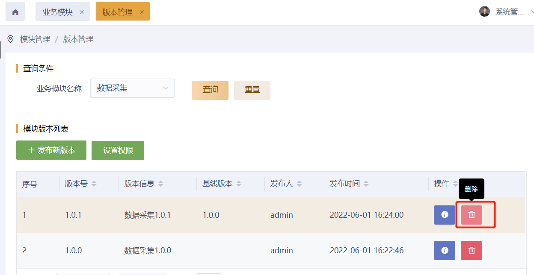View info for version 1.0.0
Viewport: 534px width, 275px height.
click(444, 251)
